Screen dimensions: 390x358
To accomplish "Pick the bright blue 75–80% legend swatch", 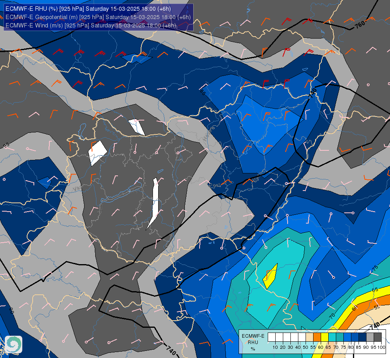I will pos(347,337).
